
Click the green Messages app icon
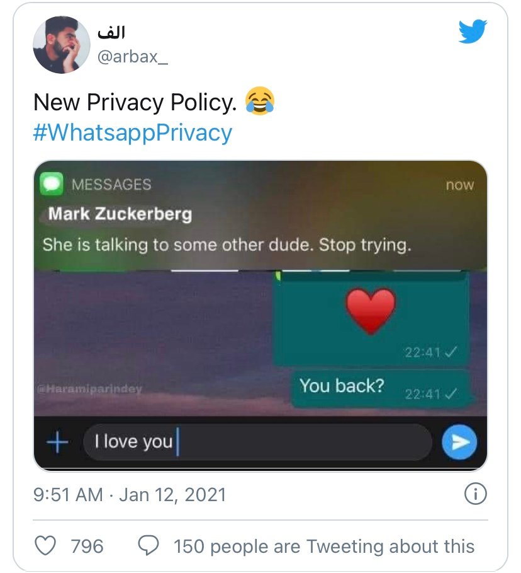point(52,185)
